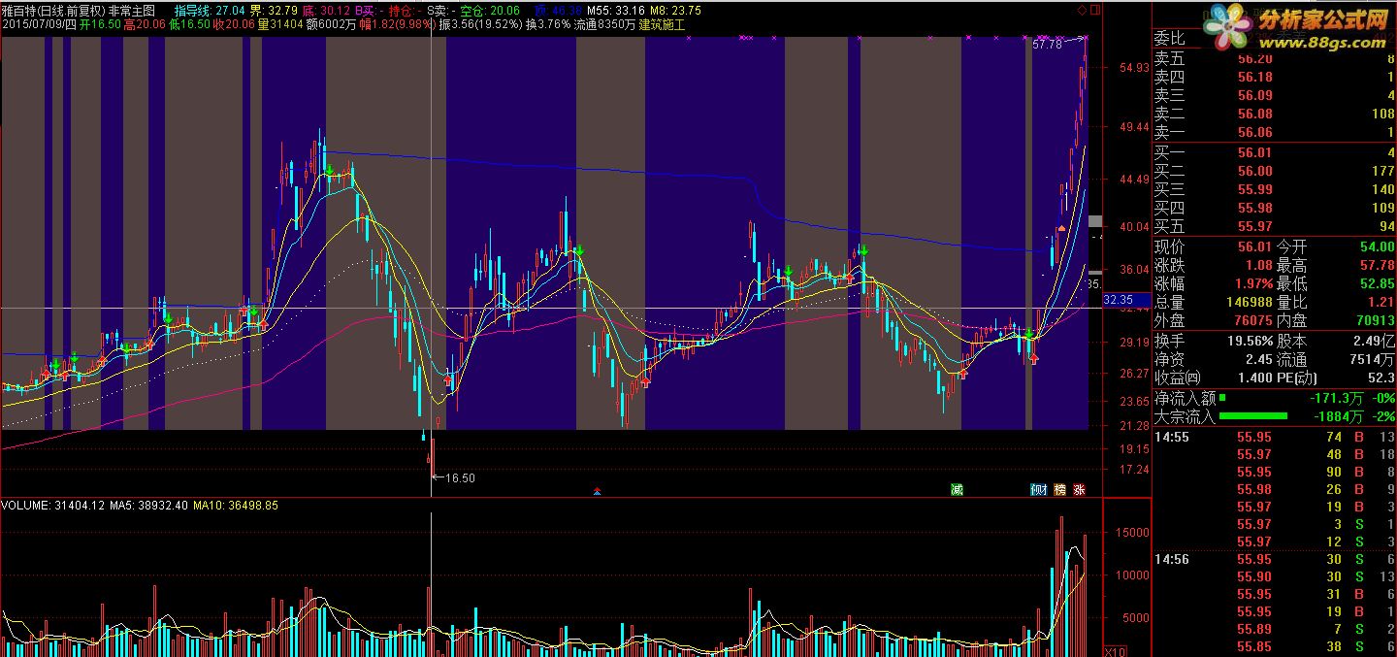Image resolution: width=1397 pixels, height=657 pixels.
Task: Click the 最低 52.85 value
Action: (x=1376, y=283)
